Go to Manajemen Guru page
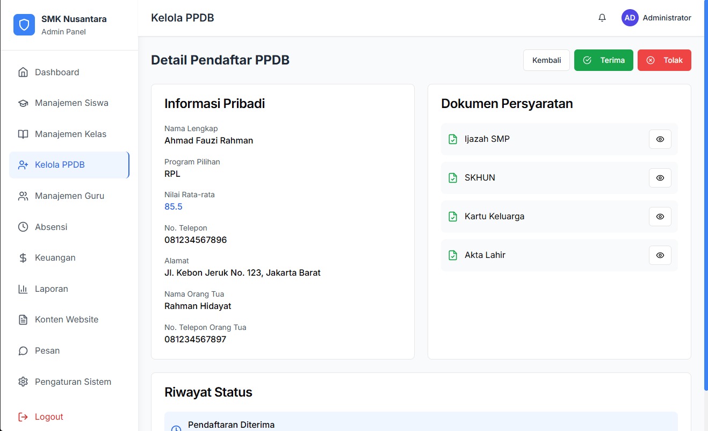Viewport: 708px width, 431px height. click(69, 196)
